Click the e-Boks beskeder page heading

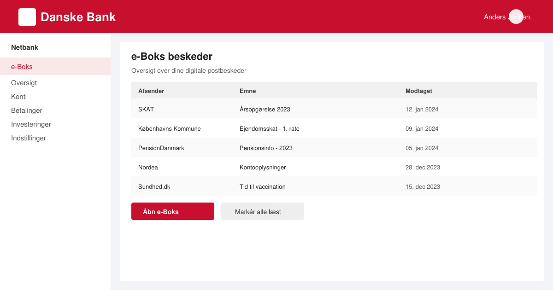click(172, 57)
